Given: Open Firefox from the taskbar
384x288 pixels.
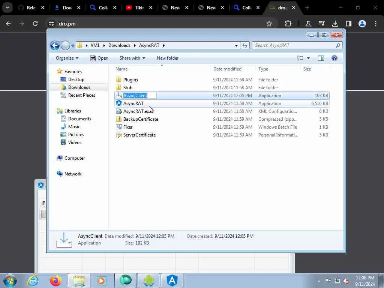Looking at the screenshot, I should 56,280.
